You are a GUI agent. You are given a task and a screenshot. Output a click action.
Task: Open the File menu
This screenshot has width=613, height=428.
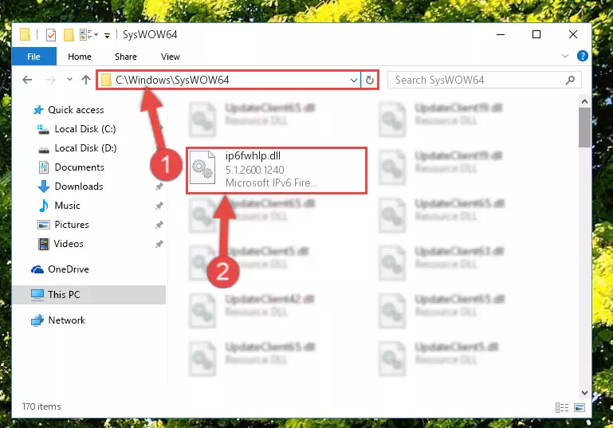coord(34,57)
